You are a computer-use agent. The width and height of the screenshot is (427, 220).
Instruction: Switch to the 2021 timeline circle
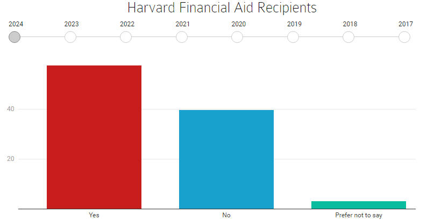point(182,37)
